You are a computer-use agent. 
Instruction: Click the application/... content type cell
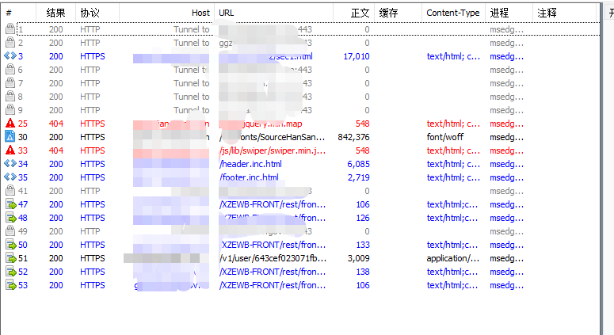452,258
